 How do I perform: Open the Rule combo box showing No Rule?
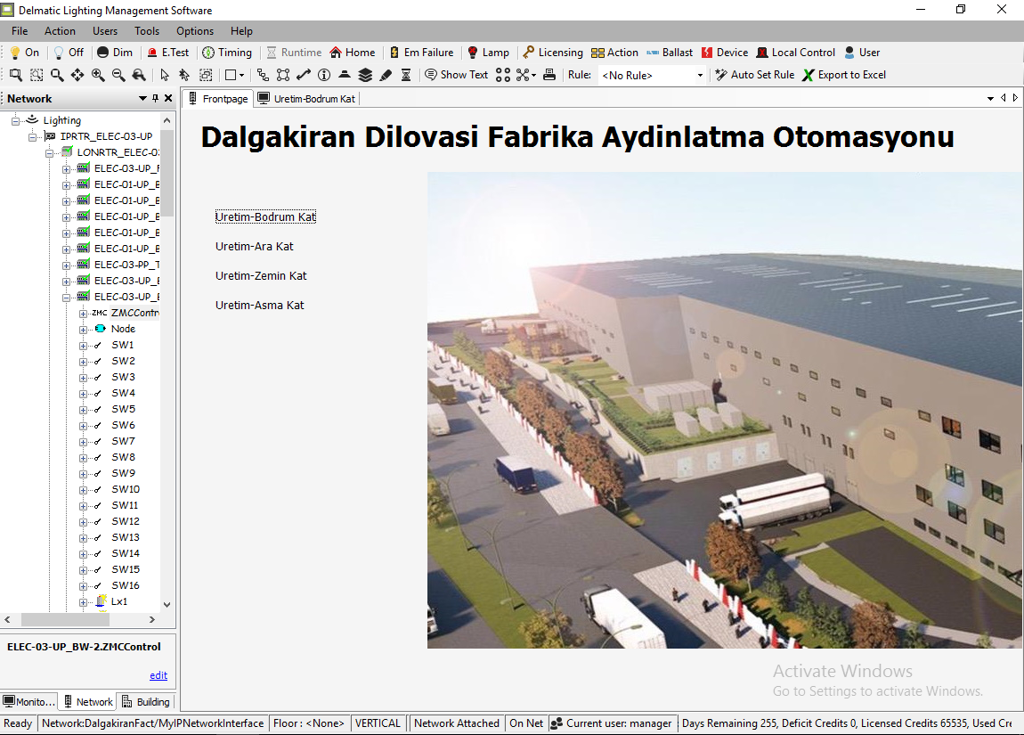pos(652,75)
